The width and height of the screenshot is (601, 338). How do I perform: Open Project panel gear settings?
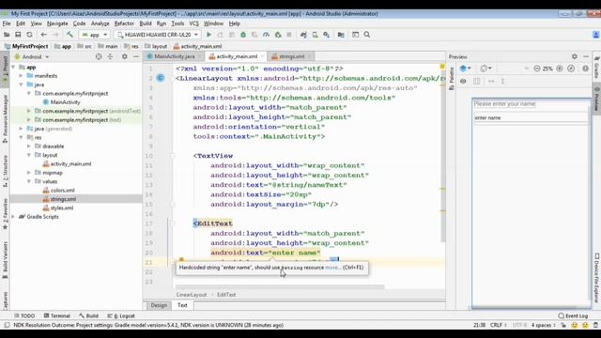(125, 56)
